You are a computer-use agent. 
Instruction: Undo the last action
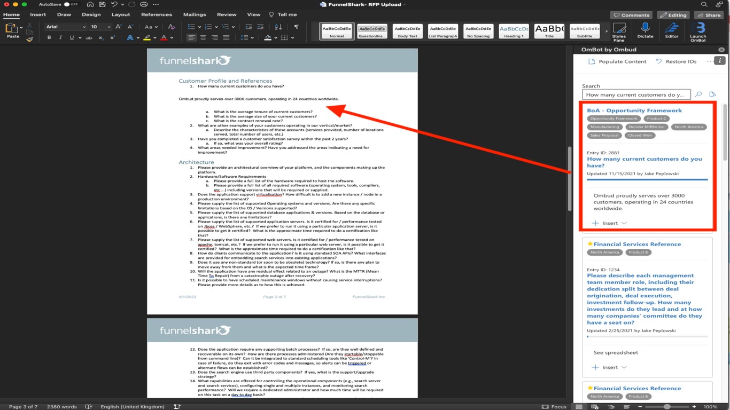coord(115,4)
